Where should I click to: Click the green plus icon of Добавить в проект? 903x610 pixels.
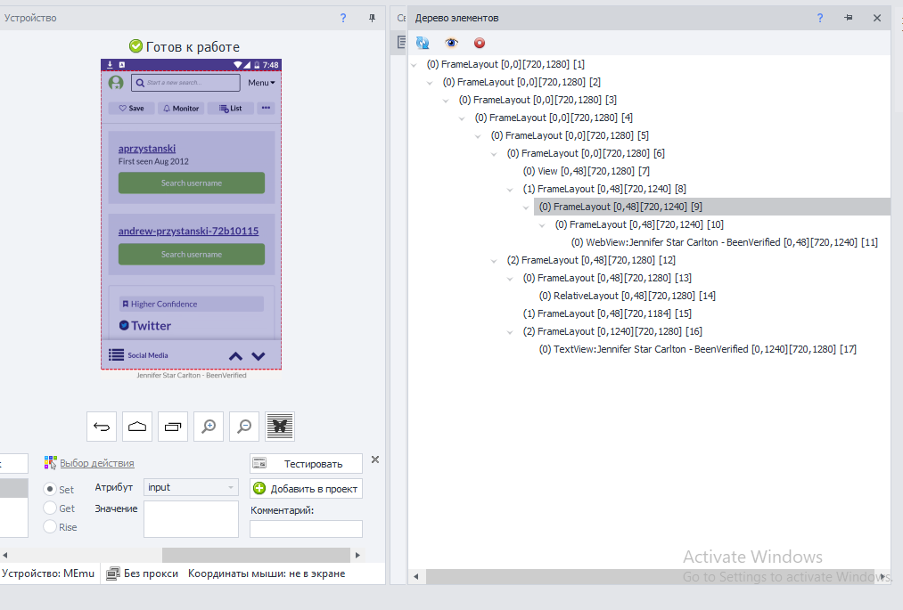tap(259, 488)
